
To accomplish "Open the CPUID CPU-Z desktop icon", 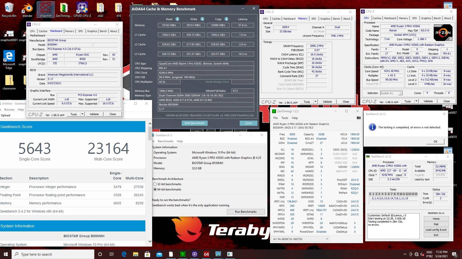I will pos(82,10).
